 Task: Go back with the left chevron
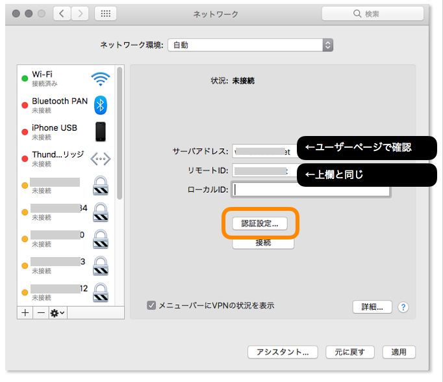point(62,14)
